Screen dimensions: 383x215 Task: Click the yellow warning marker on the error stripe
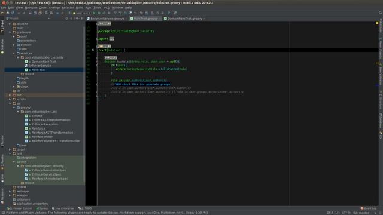[378, 63]
